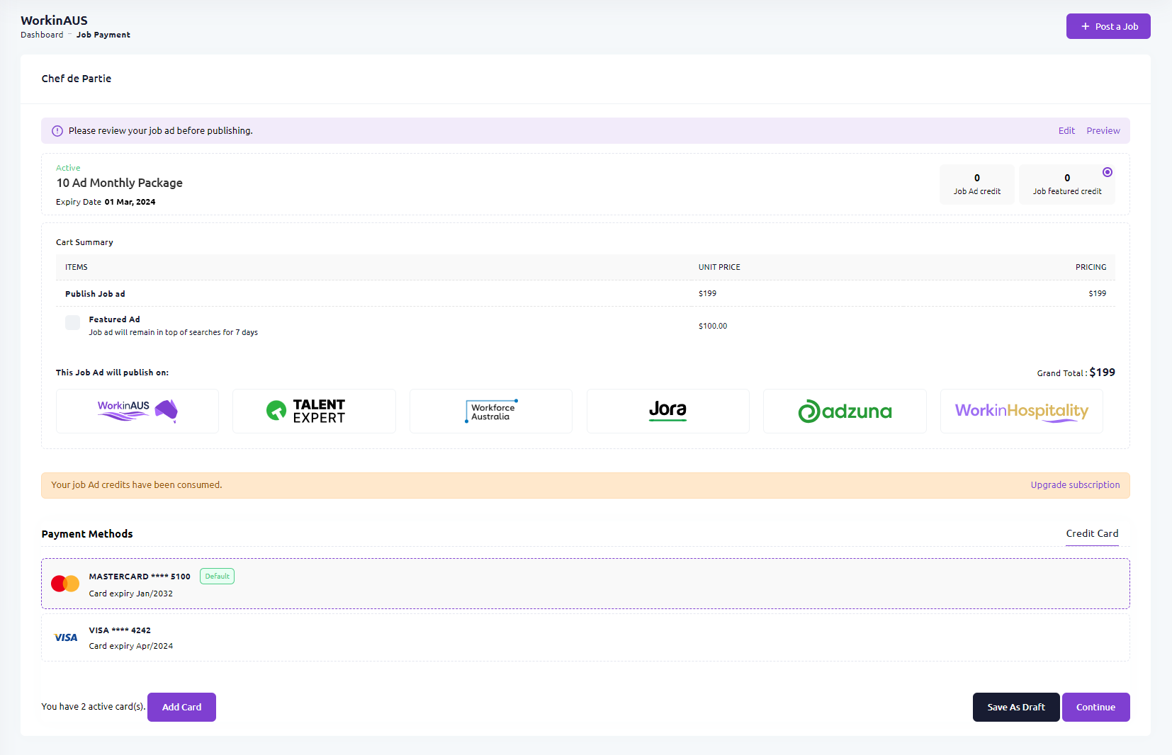The height and width of the screenshot is (755, 1172).
Task: Click the Talent Expert logo card
Action: pos(314,411)
